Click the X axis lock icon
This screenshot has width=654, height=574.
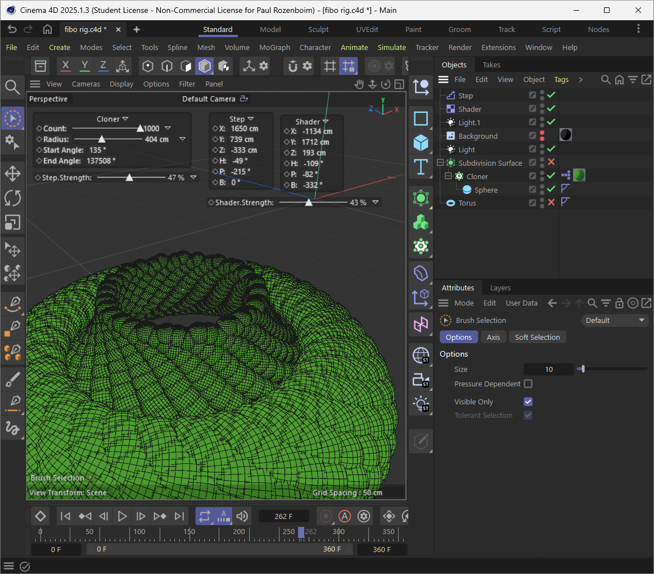[66, 66]
